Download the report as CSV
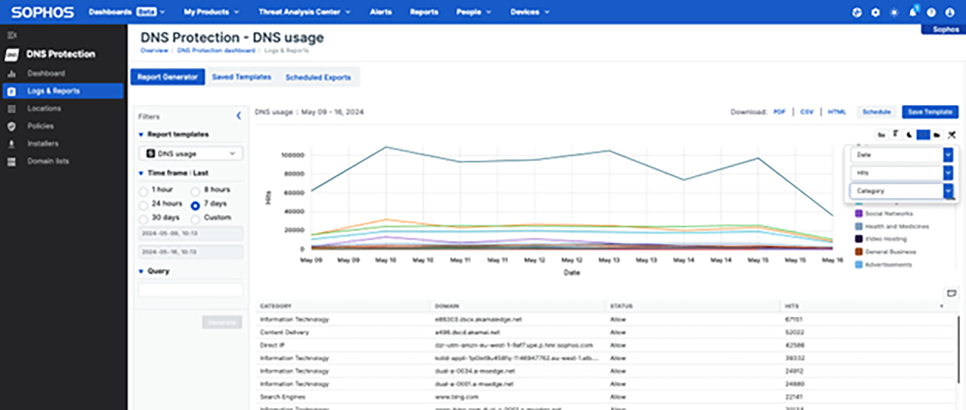Viewport: 966px width, 410px height. click(x=806, y=111)
